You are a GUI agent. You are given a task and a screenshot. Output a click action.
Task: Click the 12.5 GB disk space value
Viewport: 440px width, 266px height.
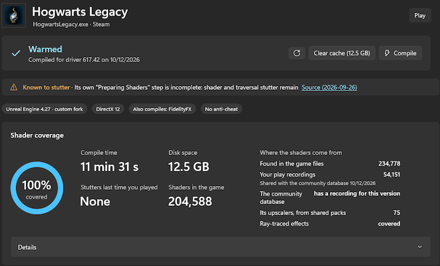point(188,167)
